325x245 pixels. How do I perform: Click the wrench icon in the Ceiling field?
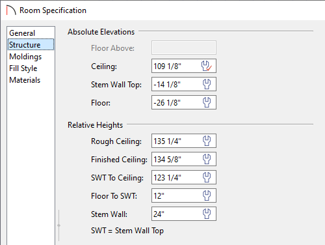point(207,66)
